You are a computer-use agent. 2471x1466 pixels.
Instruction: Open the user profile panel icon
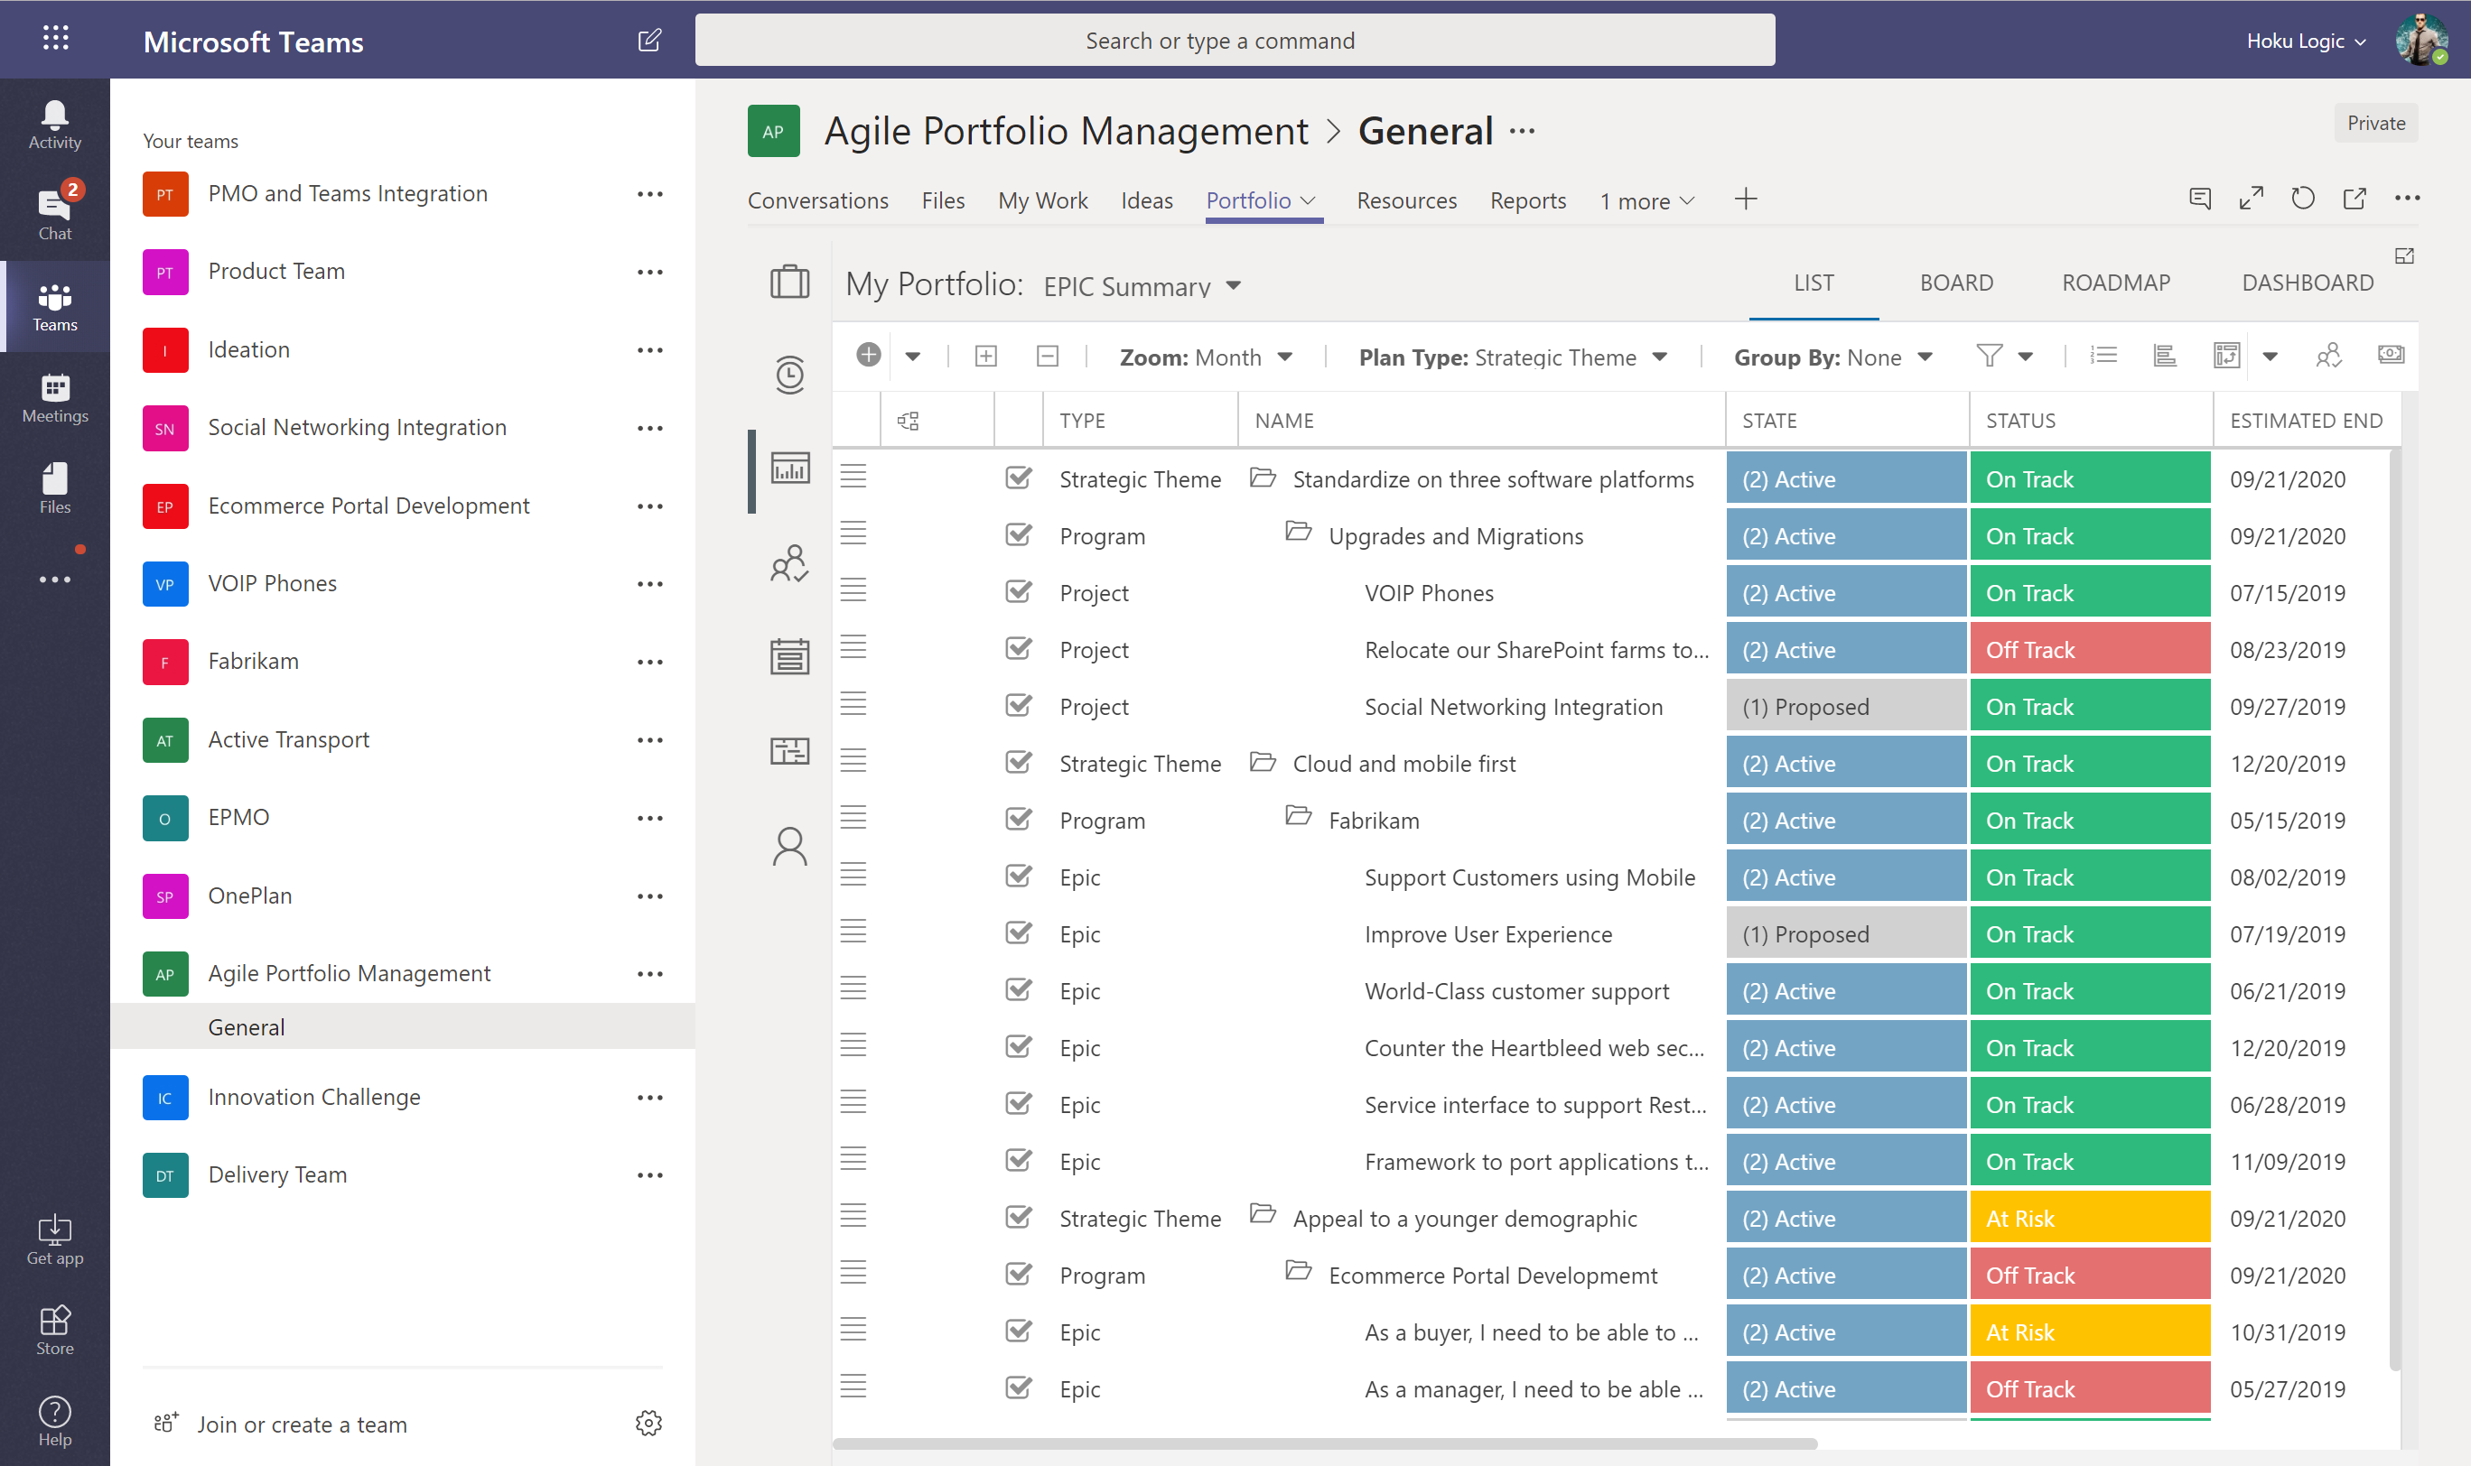(789, 847)
